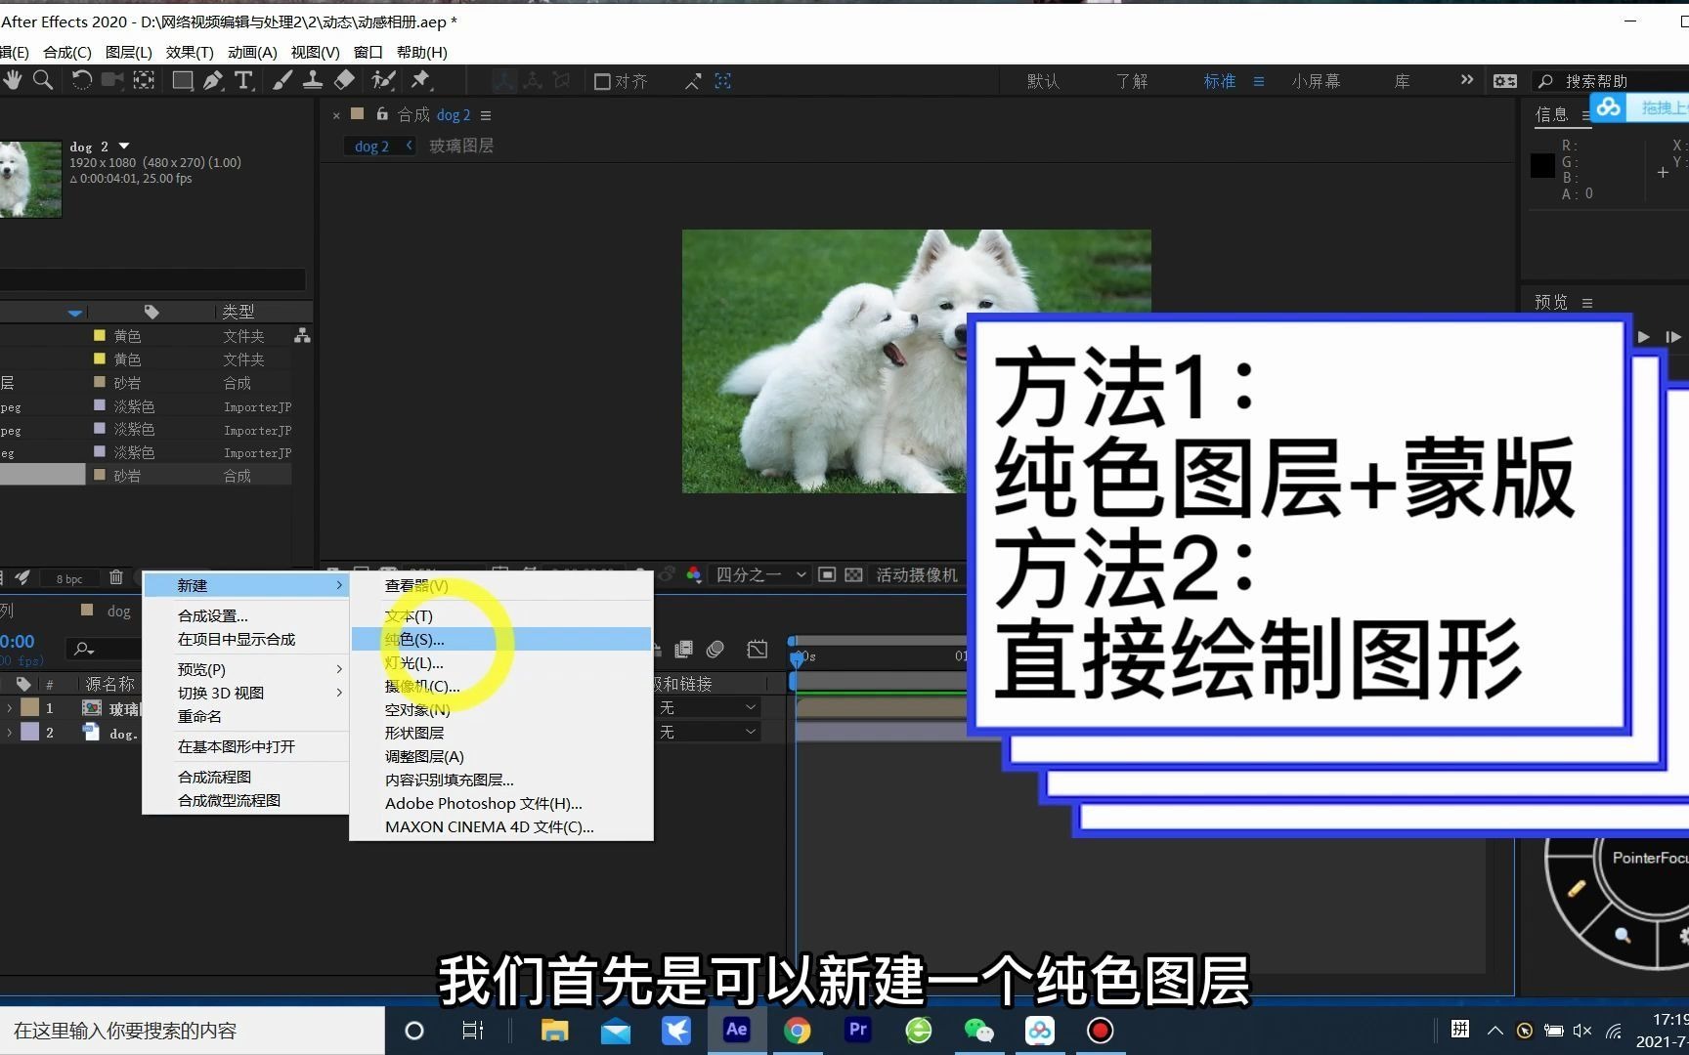The image size is (1689, 1055).
Task: Open the 合成(C) menu
Action: [x=67, y=52]
